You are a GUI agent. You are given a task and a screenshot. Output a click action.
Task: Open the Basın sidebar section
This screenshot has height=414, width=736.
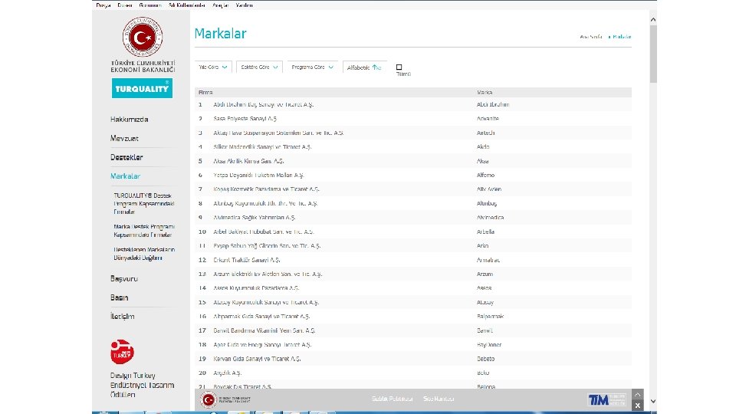(x=120, y=297)
